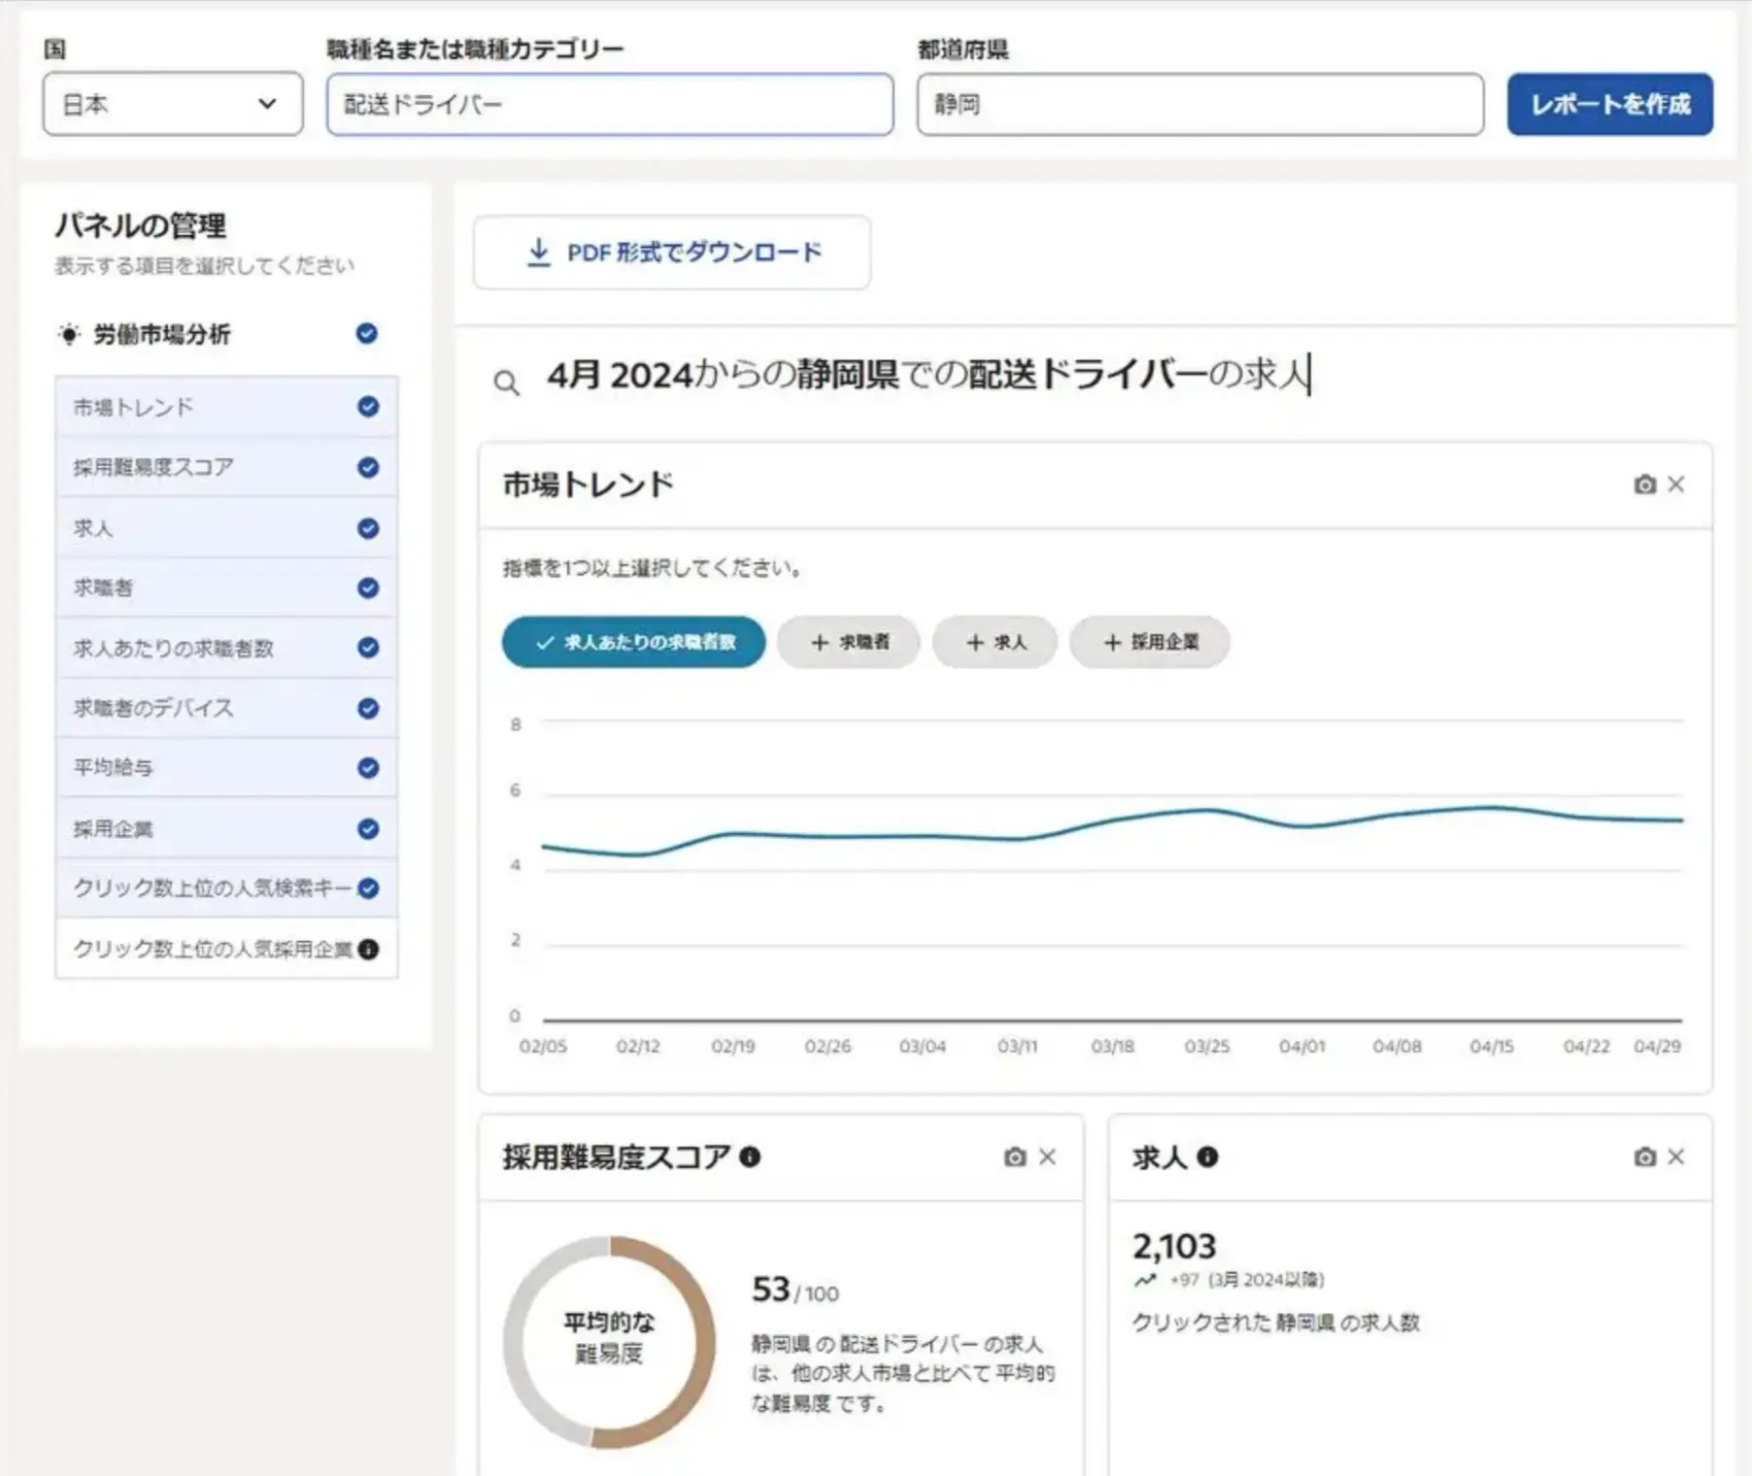The height and width of the screenshot is (1476, 1752).
Task: Click the report title 4月 2024からの静岡県での配送ドライバーの求人
Action: coord(928,374)
